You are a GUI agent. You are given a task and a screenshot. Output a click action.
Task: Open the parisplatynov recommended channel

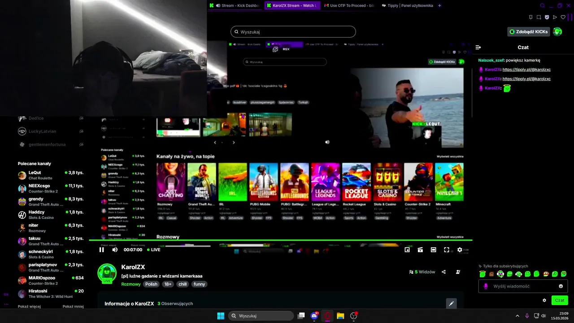51,267
